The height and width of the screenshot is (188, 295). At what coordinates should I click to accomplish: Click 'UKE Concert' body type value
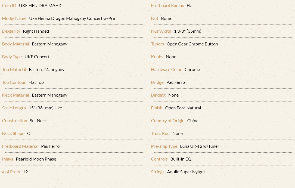[37, 57]
